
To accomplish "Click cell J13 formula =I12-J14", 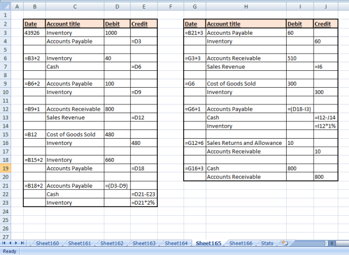I will pyautogui.click(x=326, y=118).
